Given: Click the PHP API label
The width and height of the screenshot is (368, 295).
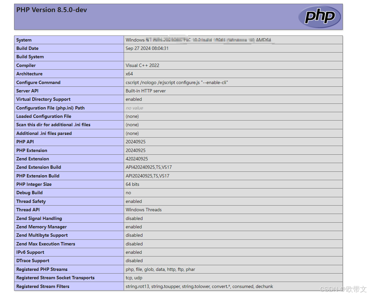Looking at the screenshot, I should (x=25, y=142).
